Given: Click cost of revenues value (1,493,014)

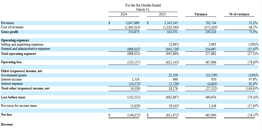Looking at the screenshot, I should (133, 27).
